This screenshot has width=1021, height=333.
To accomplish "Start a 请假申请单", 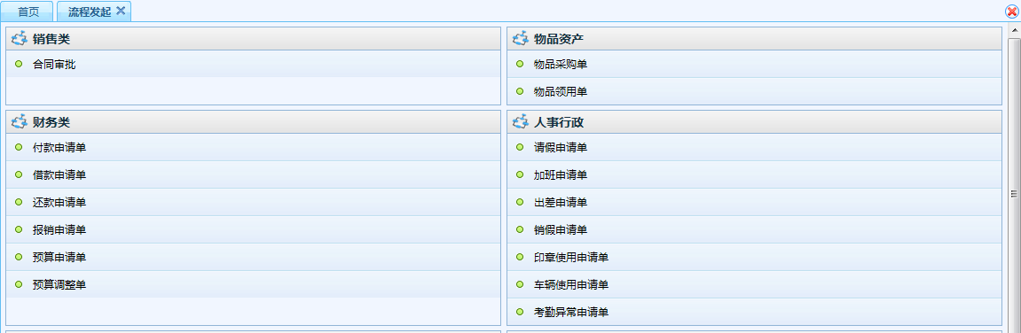I will [x=560, y=148].
